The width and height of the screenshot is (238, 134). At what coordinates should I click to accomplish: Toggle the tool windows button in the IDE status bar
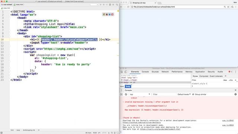pos(1,133)
